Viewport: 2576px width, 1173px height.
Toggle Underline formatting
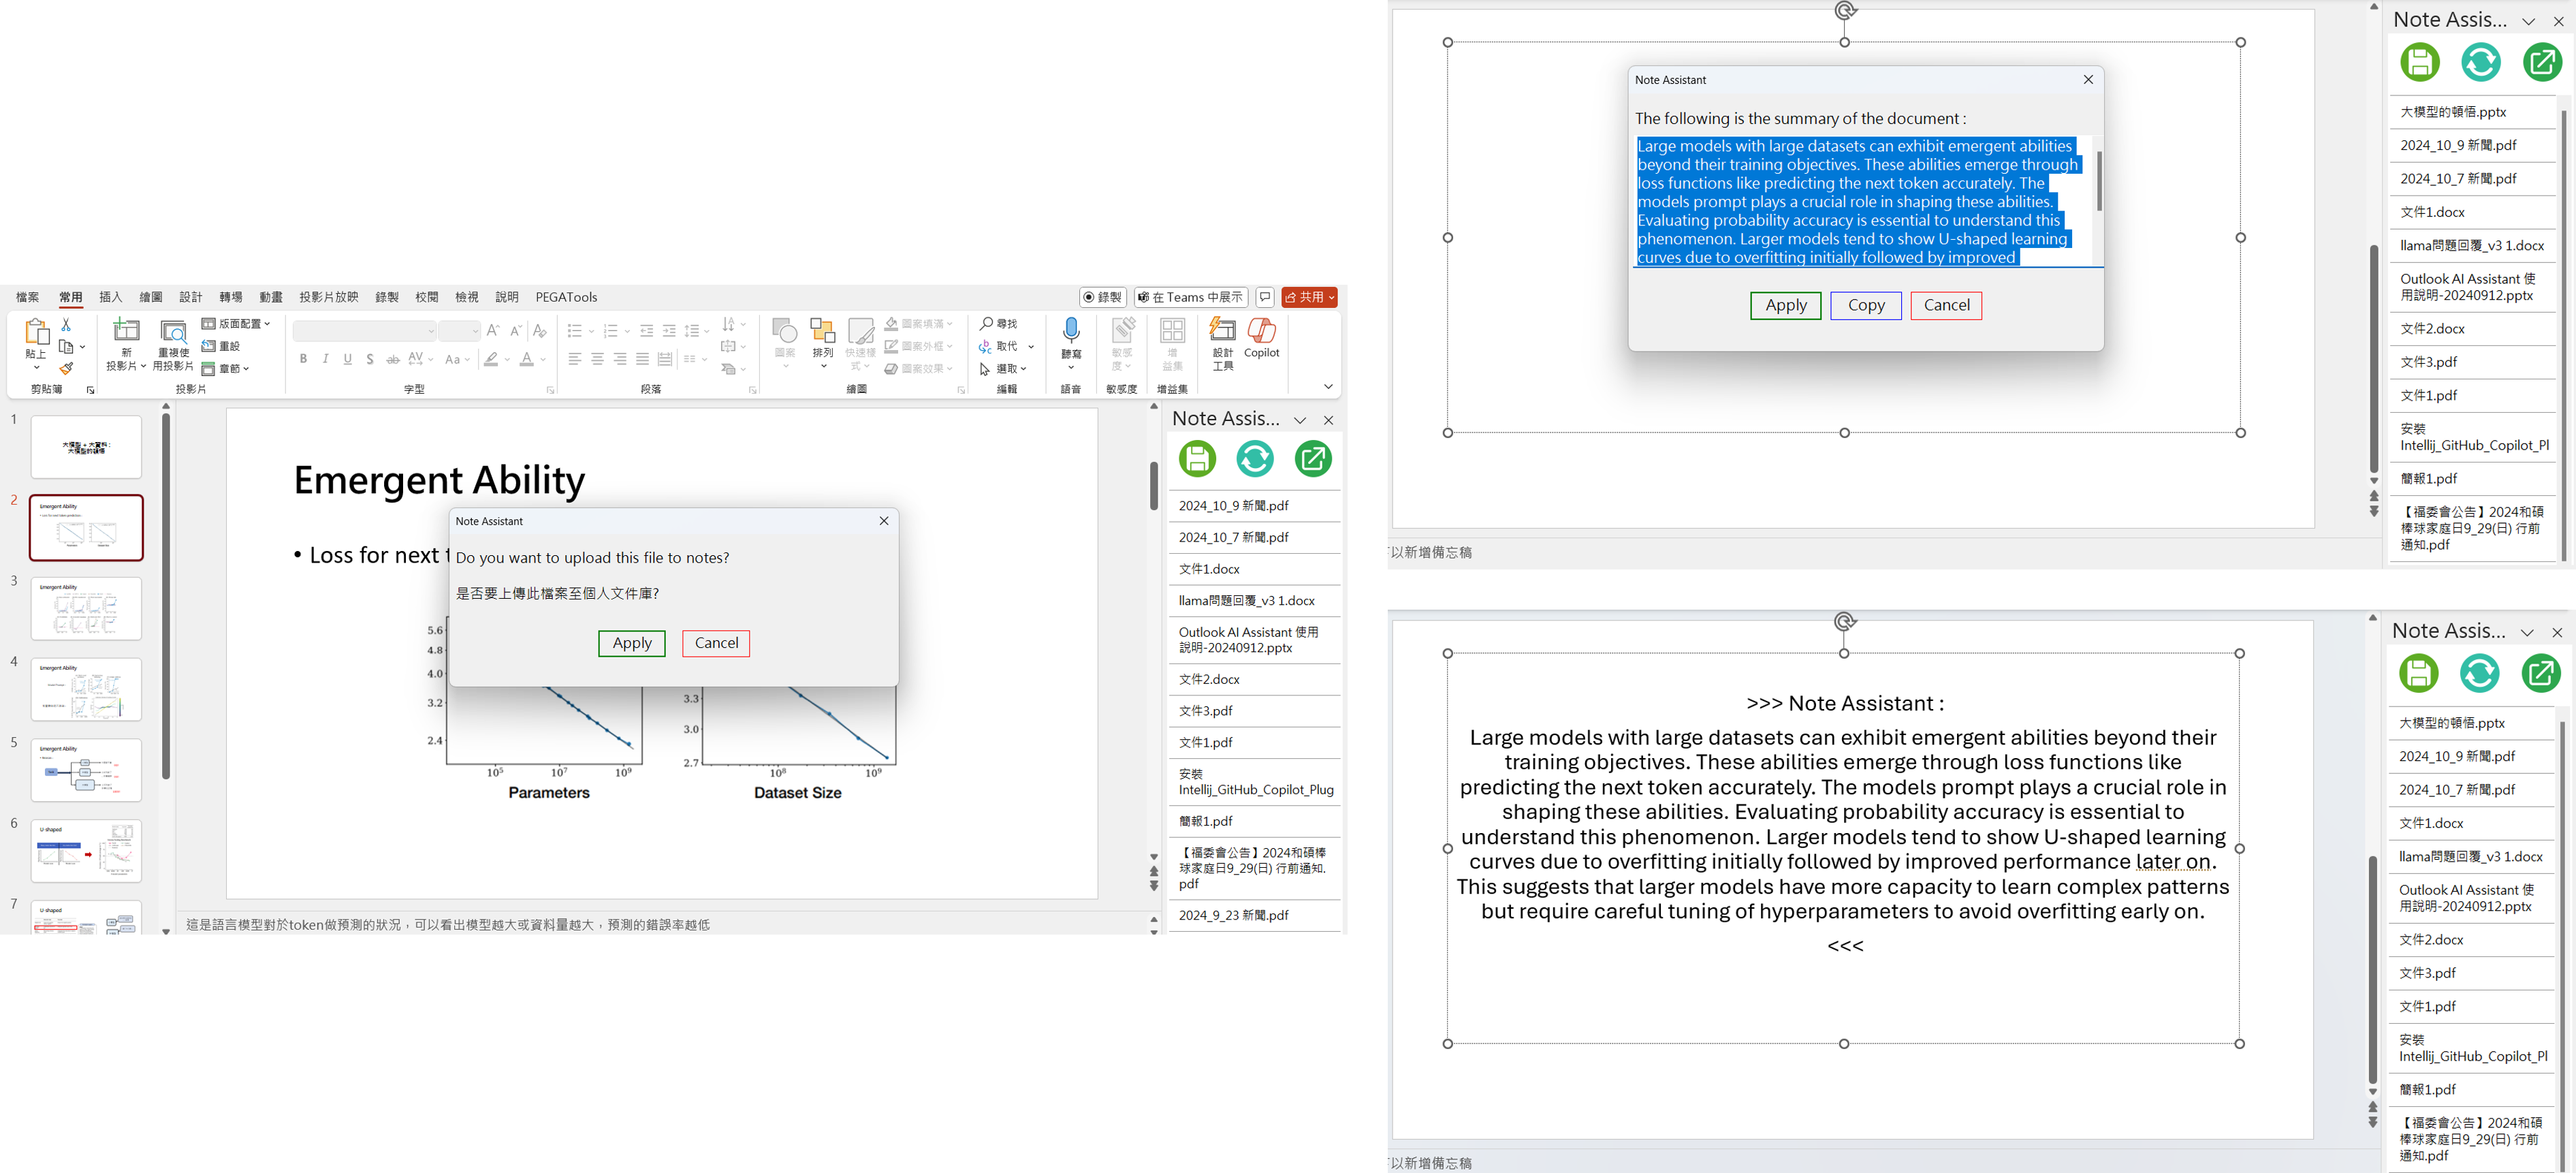[347, 359]
